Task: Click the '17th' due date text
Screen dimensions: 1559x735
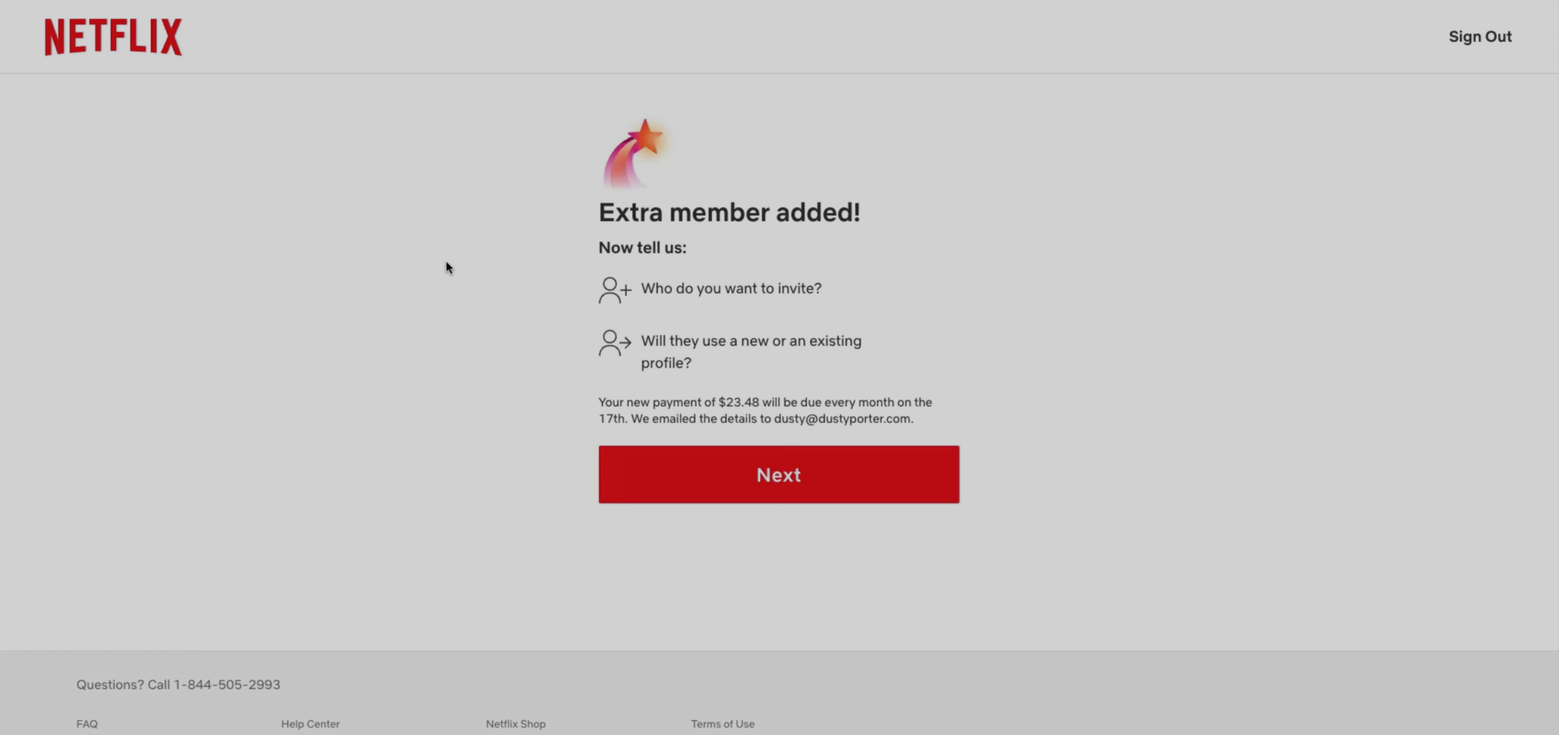Action: [x=612, y=419]
